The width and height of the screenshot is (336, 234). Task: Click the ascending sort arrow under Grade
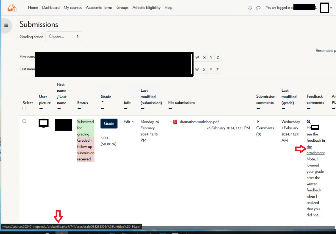[x=102, y=102]
